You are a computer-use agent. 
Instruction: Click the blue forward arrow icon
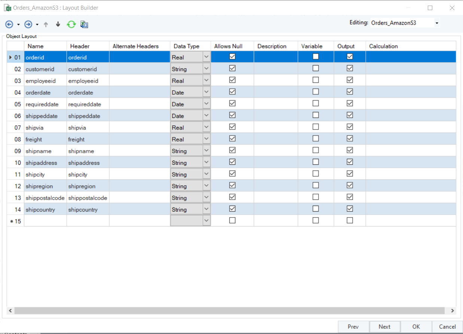tap(28, 24)
